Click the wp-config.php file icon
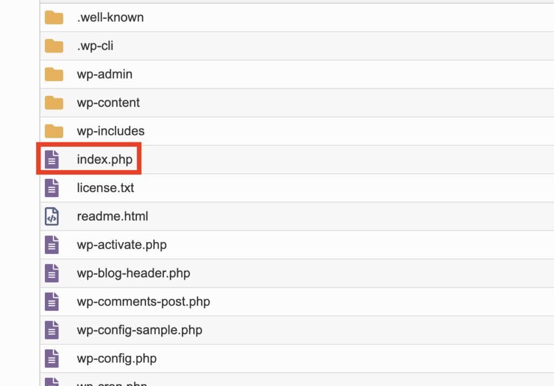This screenshot has height=386, width=554. (x=51, y=358)
